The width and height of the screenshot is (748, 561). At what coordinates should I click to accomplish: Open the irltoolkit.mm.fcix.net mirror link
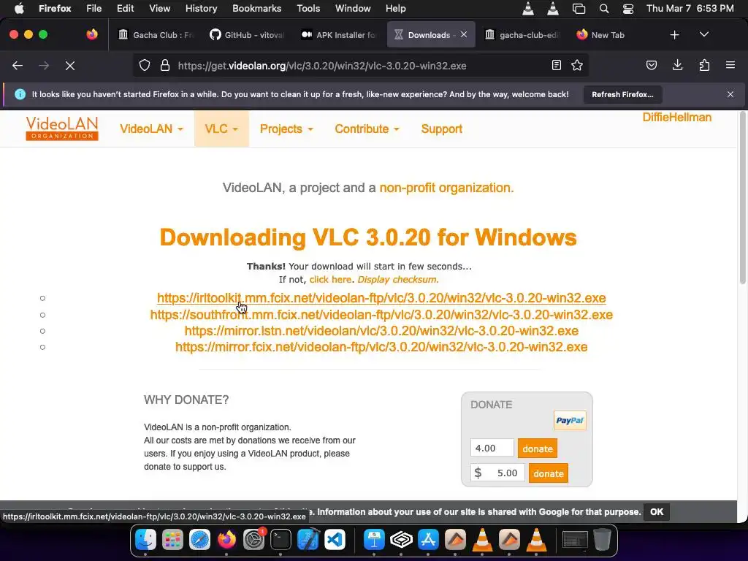381,298
